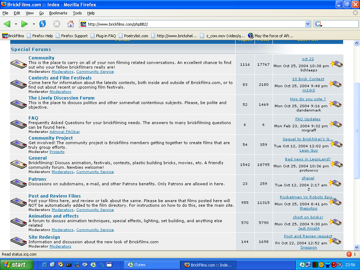This screenshot has height=270, width=360.
Task: Click the greyed Stop loading button
Action: click(57, 24)
